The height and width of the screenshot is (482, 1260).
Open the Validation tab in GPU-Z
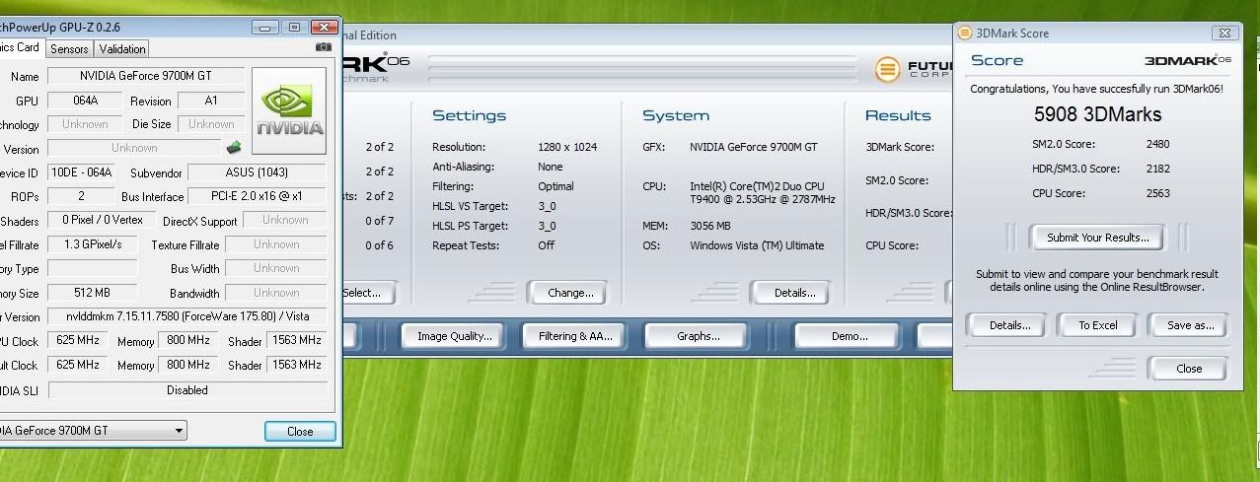[x=122, y=48]
